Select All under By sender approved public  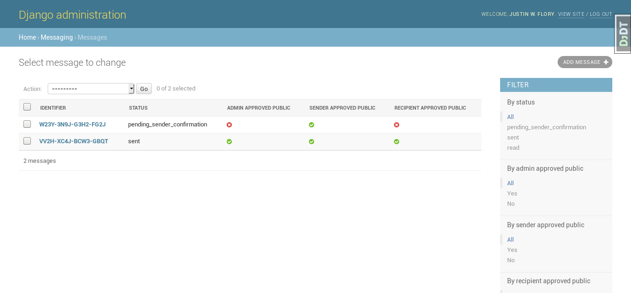510,240
